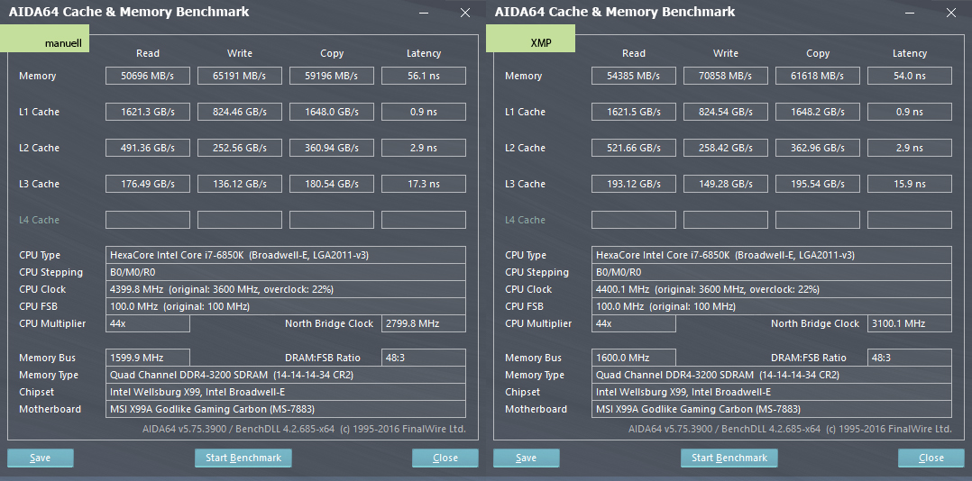972x481 pixels.
Task: Select Memory Copy value 61618 MB/s
Action: click(x=818, y=77)
